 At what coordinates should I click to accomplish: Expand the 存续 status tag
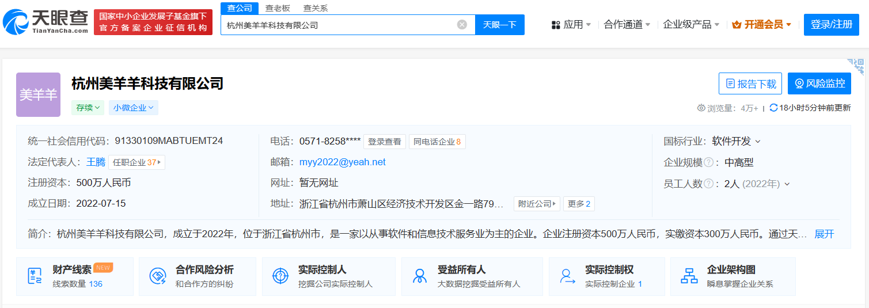click(x=88, y=108)
